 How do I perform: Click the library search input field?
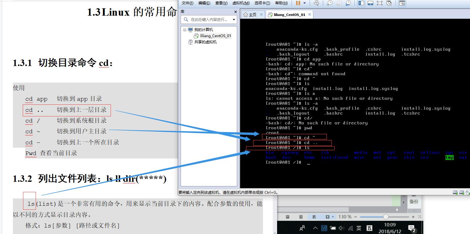click(209, 19)
